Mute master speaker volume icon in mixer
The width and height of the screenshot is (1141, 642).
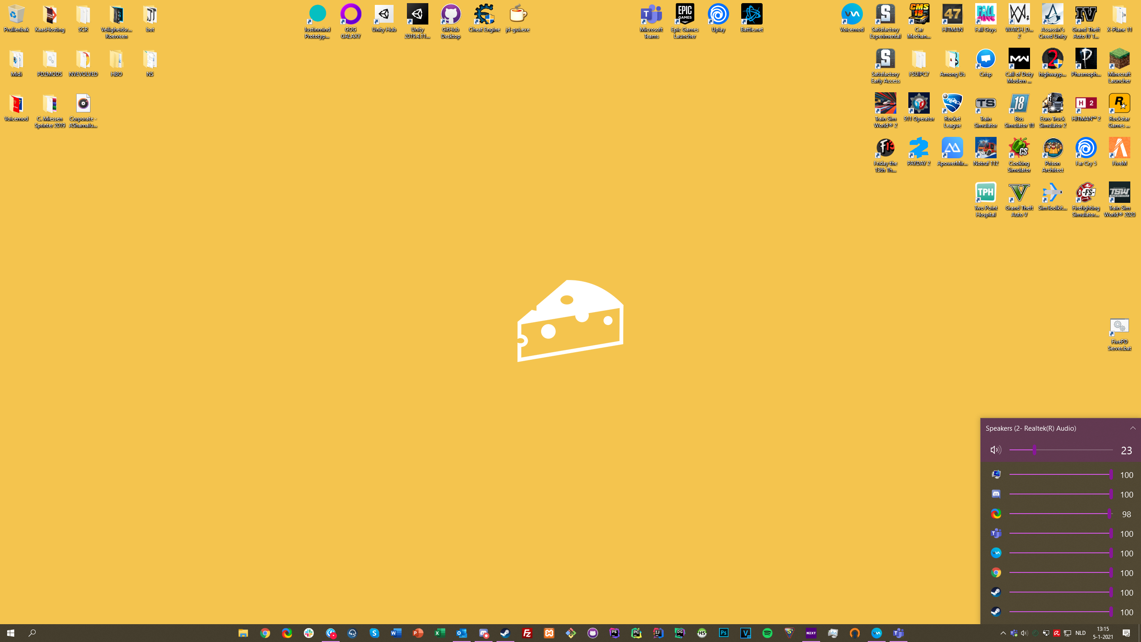(x=995, y=450)
